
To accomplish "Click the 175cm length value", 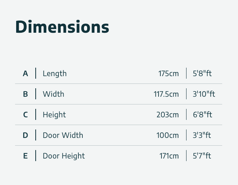I will [168, 74].
